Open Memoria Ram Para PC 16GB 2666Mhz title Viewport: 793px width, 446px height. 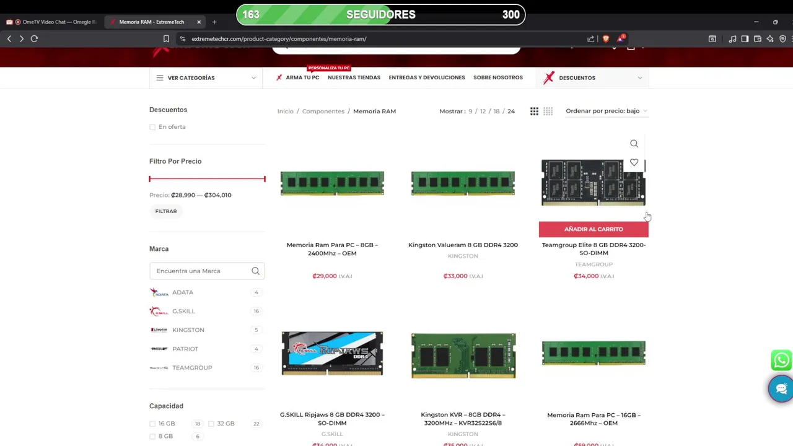tap(594, 419)
